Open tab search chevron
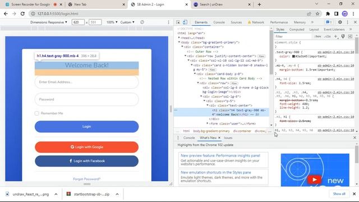This screenshot has width=359, height=202. tap(316, 4)
